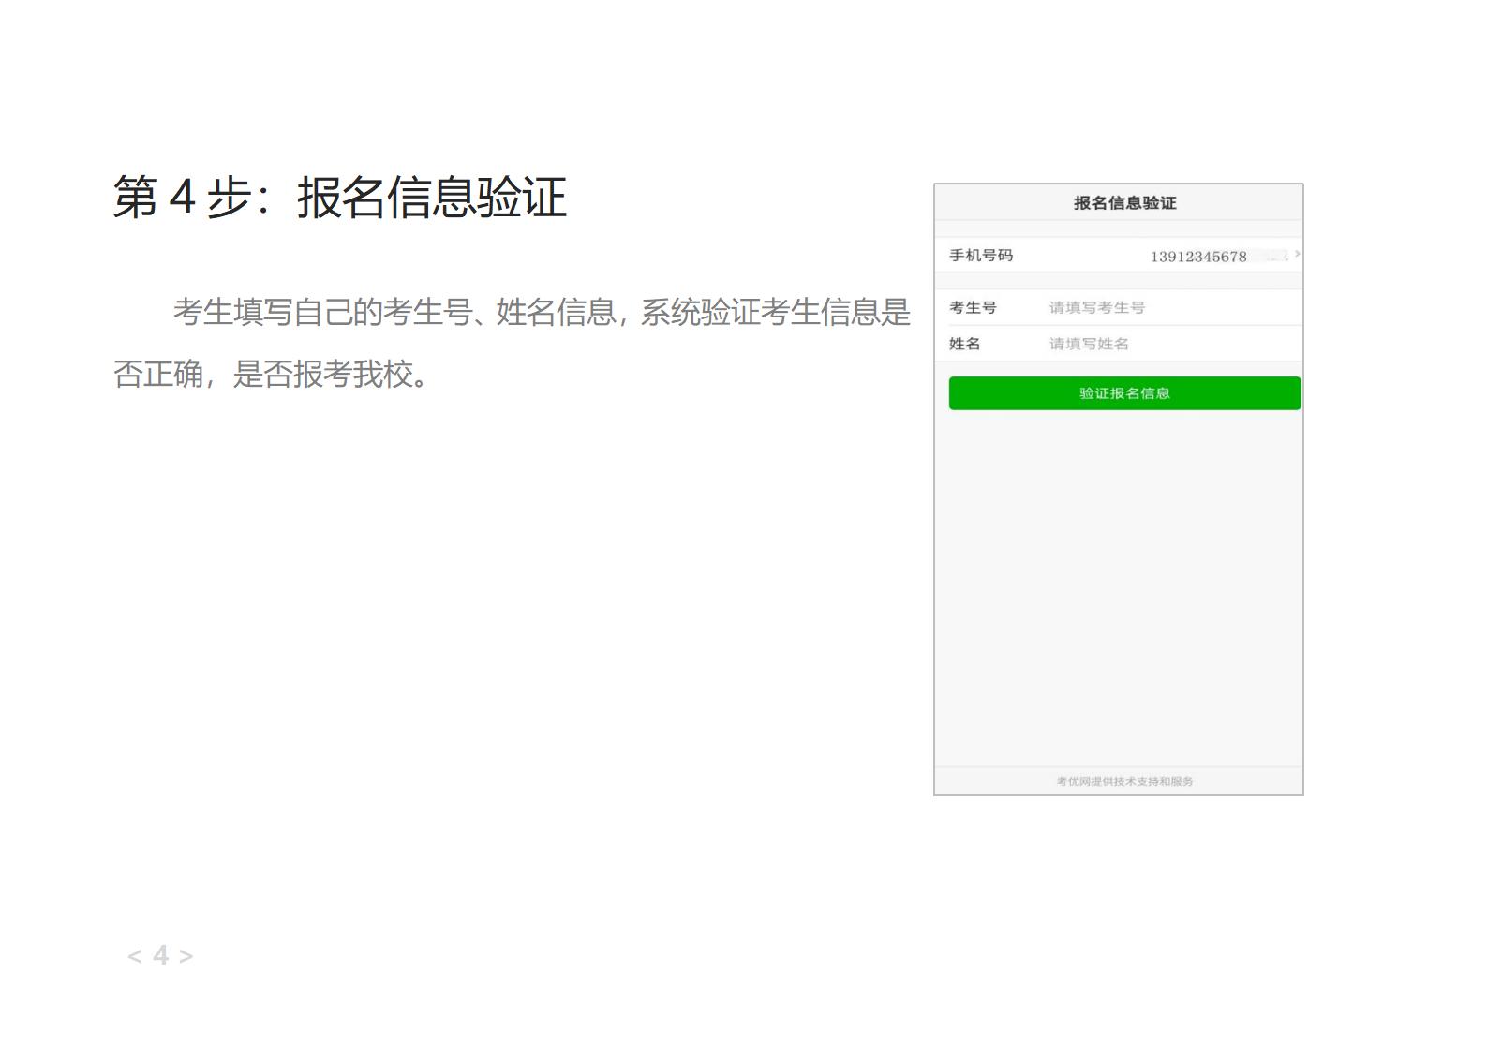The width and height of the screenshot is (1487, 1047).
Task: Select the phone number 13912345678
Action: 1198,257
